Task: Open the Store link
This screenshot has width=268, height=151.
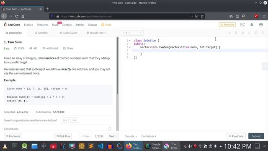Action: click(x=106, y=25)
